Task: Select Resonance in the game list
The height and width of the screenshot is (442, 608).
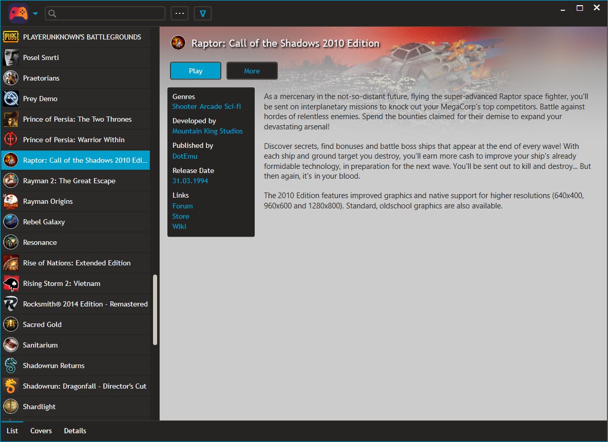Action: click(x=75, y=242)
